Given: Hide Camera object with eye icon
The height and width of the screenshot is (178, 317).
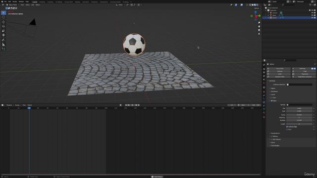Looking at the screenshot, I should pyautogui.click(x=312, y=13).
